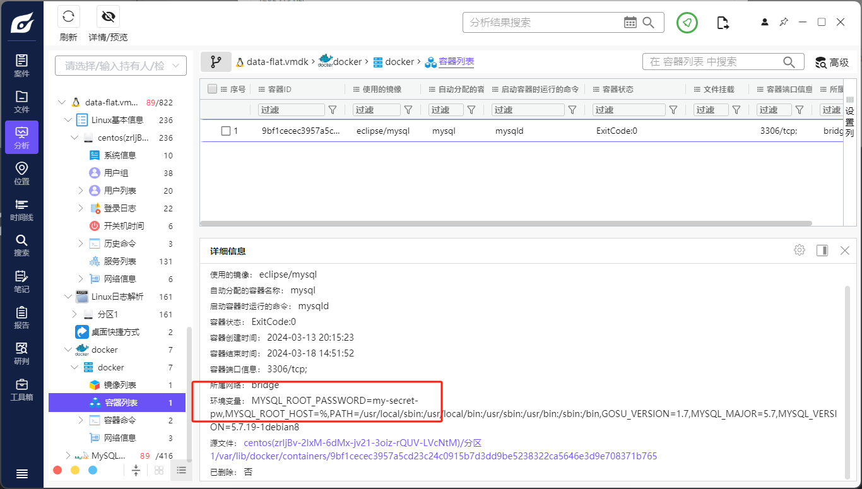Click the red color dot
The height and width of the screenshot is (489, 862).
click(x=57, y=470)
